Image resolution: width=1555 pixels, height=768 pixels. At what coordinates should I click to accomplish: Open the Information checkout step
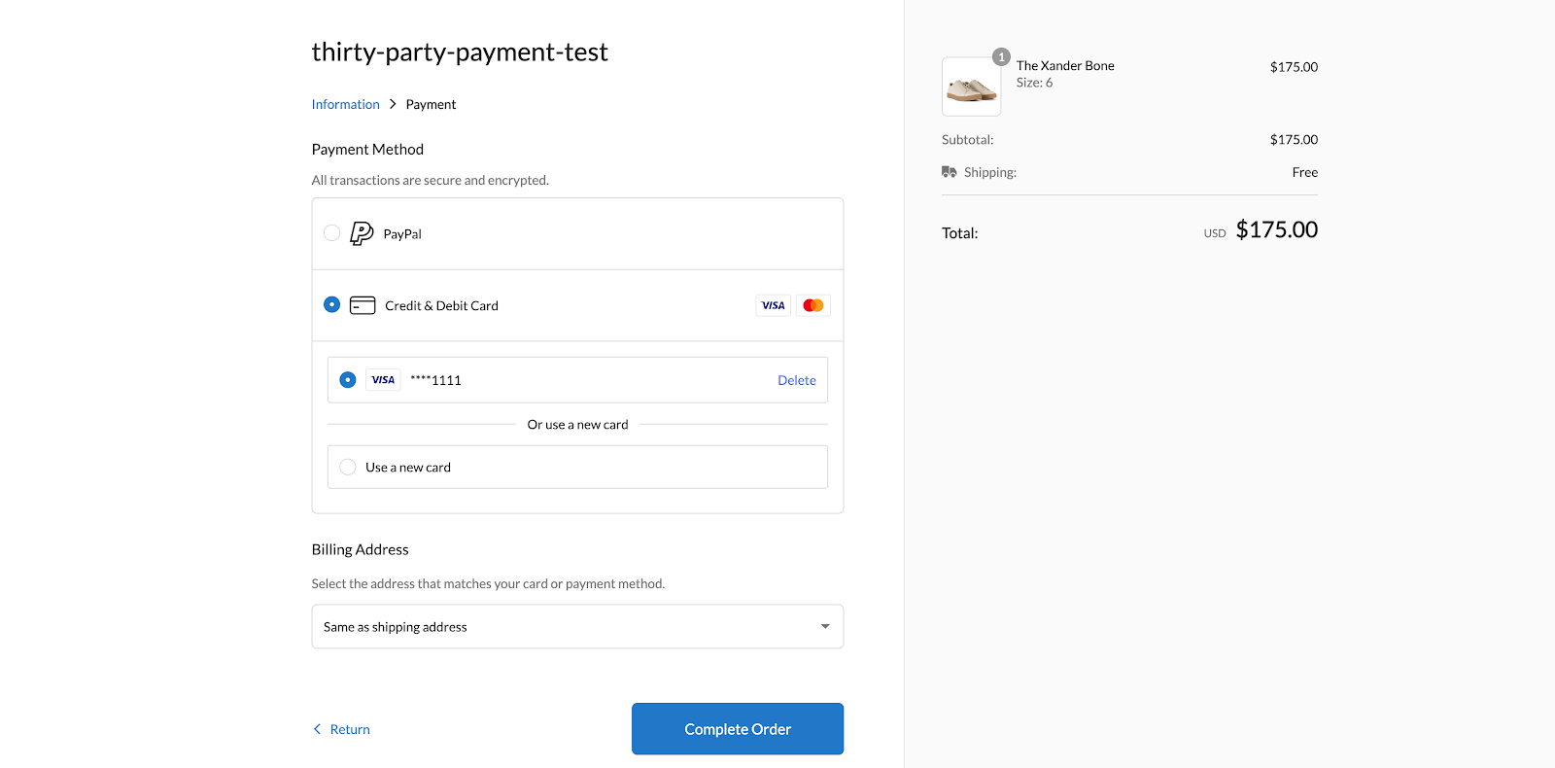click(x=345, y=103)
